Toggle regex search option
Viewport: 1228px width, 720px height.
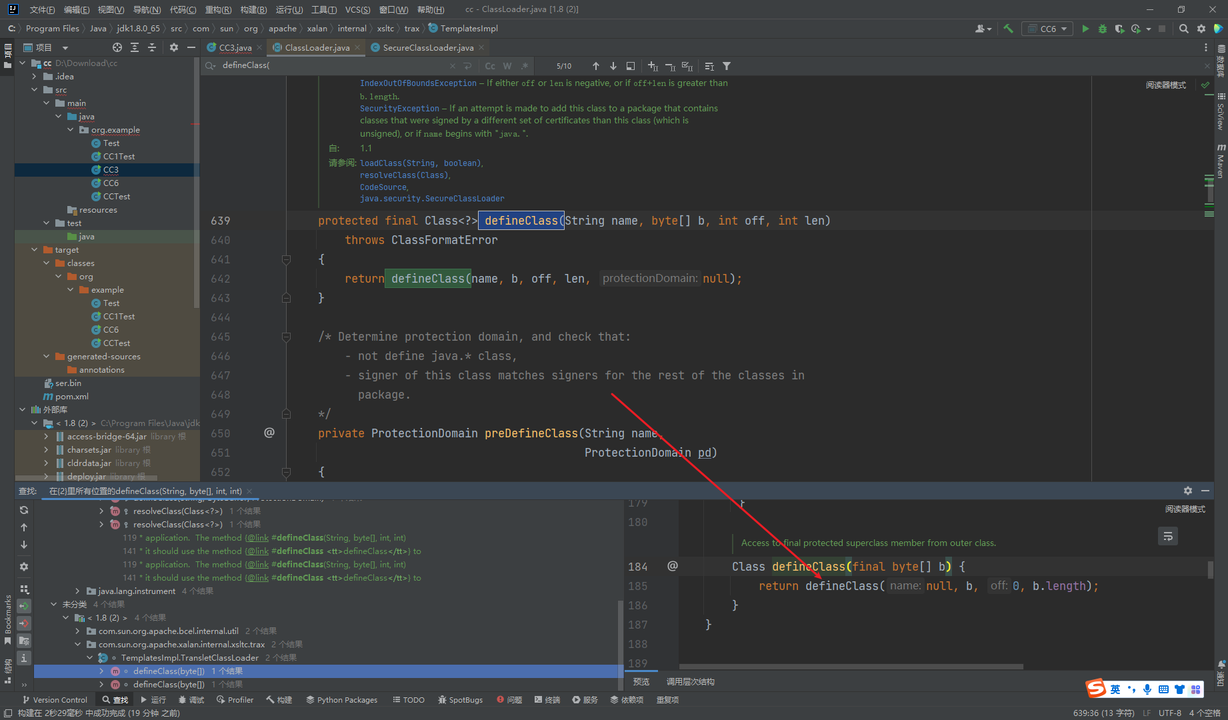click(x=525, y=66)
